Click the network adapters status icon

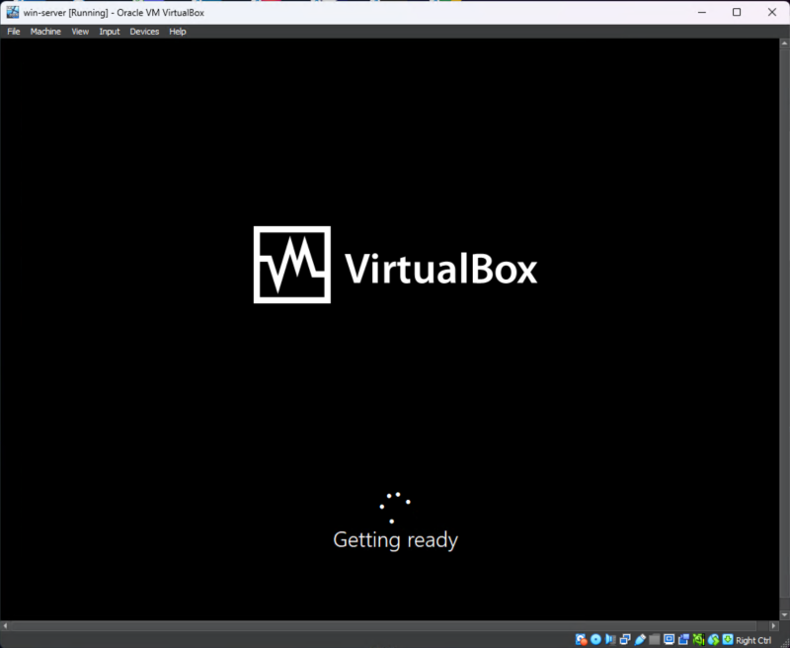pos(623,639)
